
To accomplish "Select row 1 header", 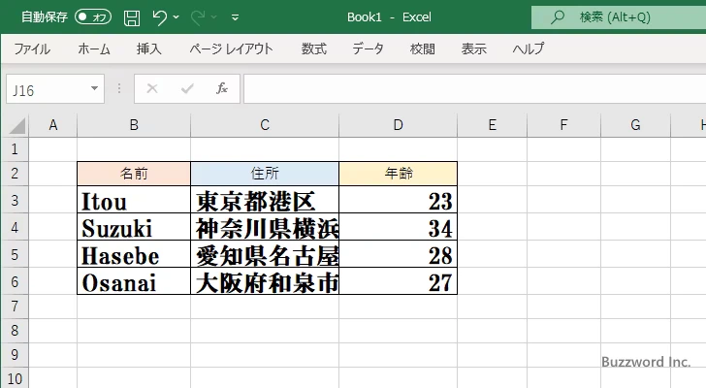I will click(15, 149).
